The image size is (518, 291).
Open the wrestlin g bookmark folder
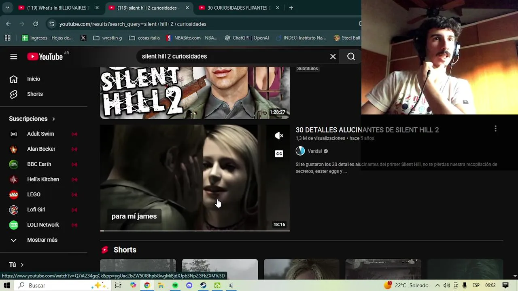pyautogui.click(x=107, y=38)
